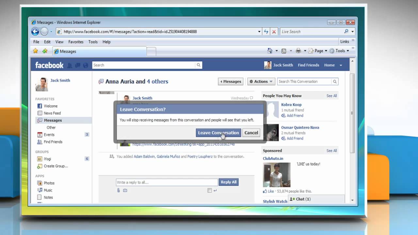Click Find Friends in the header
The image size is (418, 235).
[x=308, y=65]
